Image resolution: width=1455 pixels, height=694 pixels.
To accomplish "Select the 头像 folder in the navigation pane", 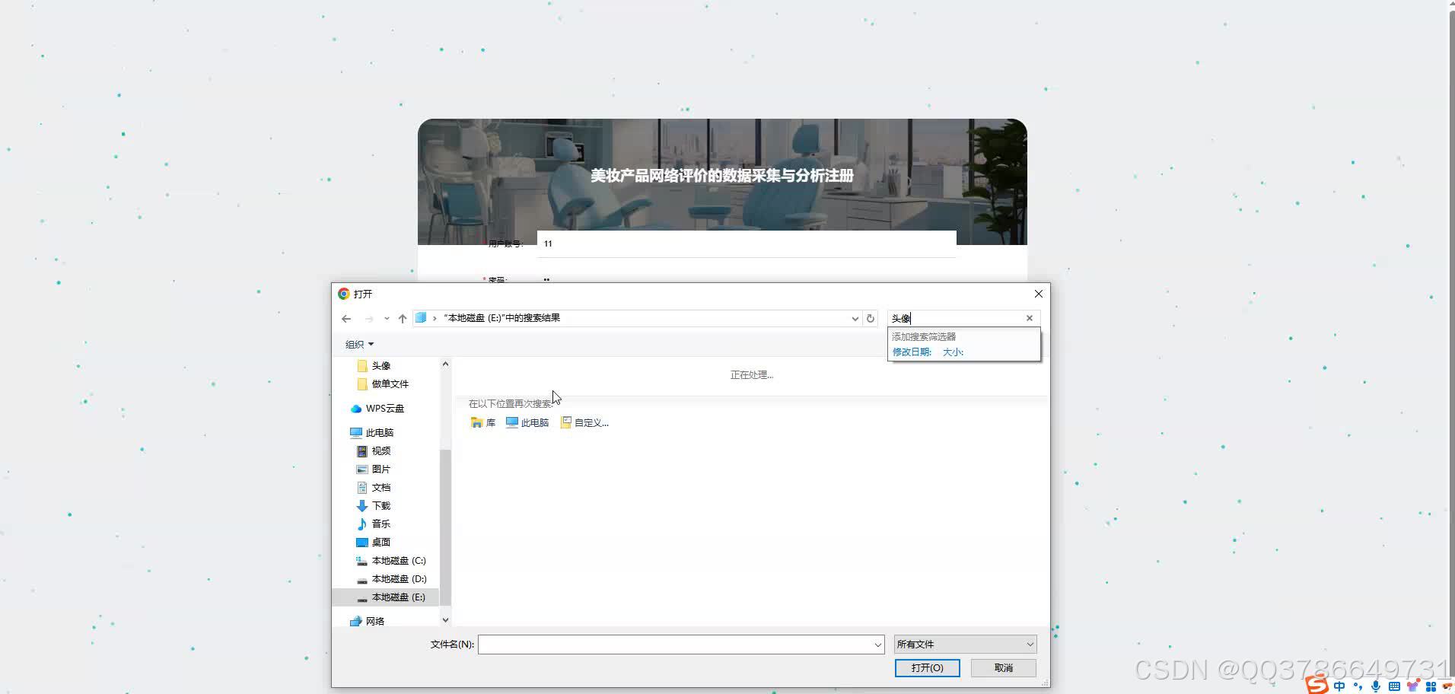I will point(381,366).
